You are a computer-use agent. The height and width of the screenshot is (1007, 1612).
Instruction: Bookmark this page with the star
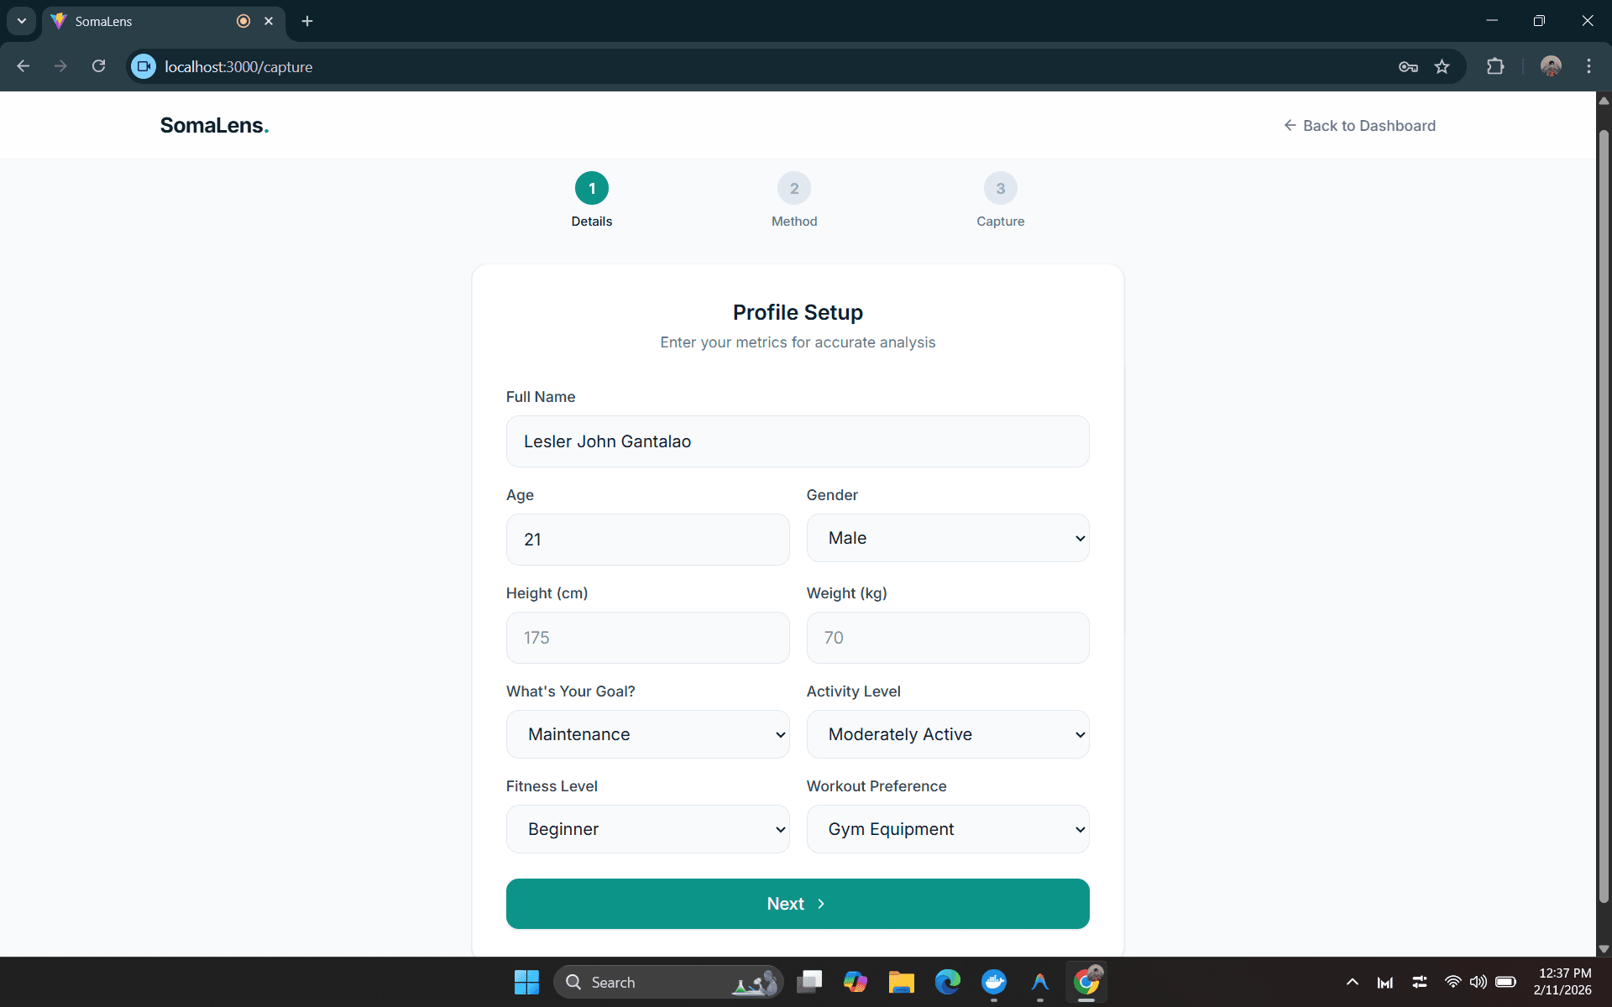1442,66
